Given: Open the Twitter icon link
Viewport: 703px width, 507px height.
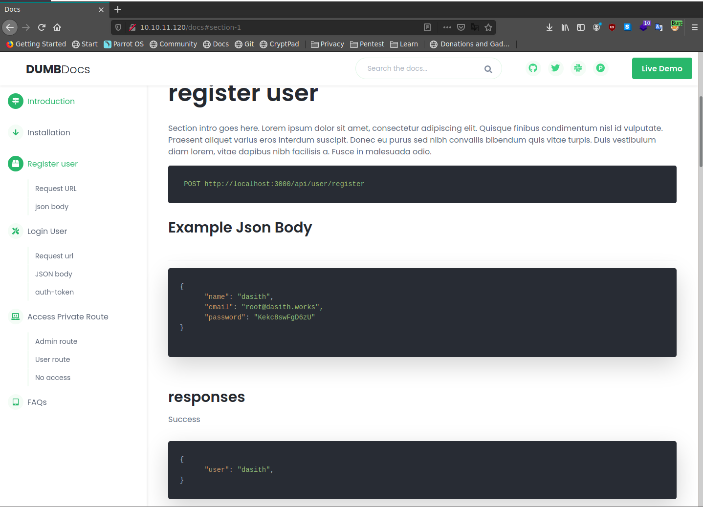Looking at the screenshot, I should (x=555, y=68).
